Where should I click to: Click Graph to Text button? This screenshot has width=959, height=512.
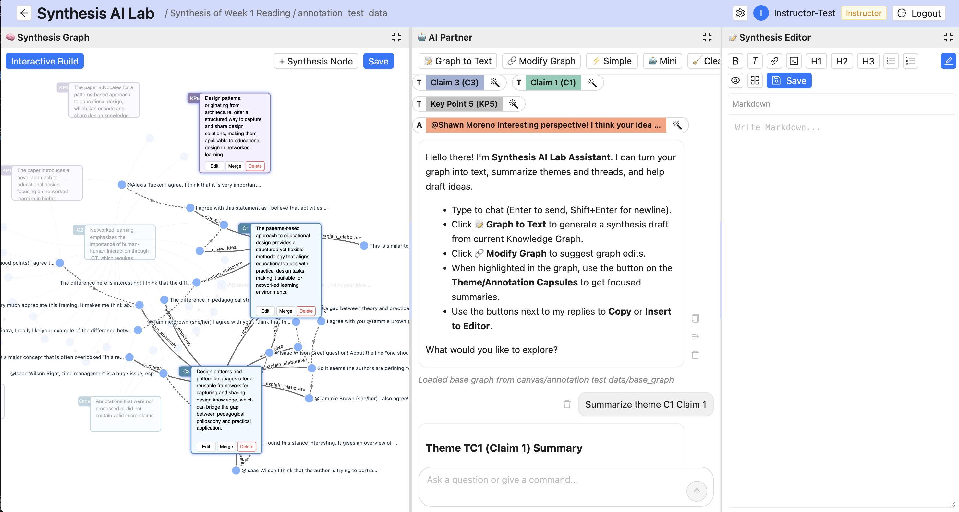[458, 61]
